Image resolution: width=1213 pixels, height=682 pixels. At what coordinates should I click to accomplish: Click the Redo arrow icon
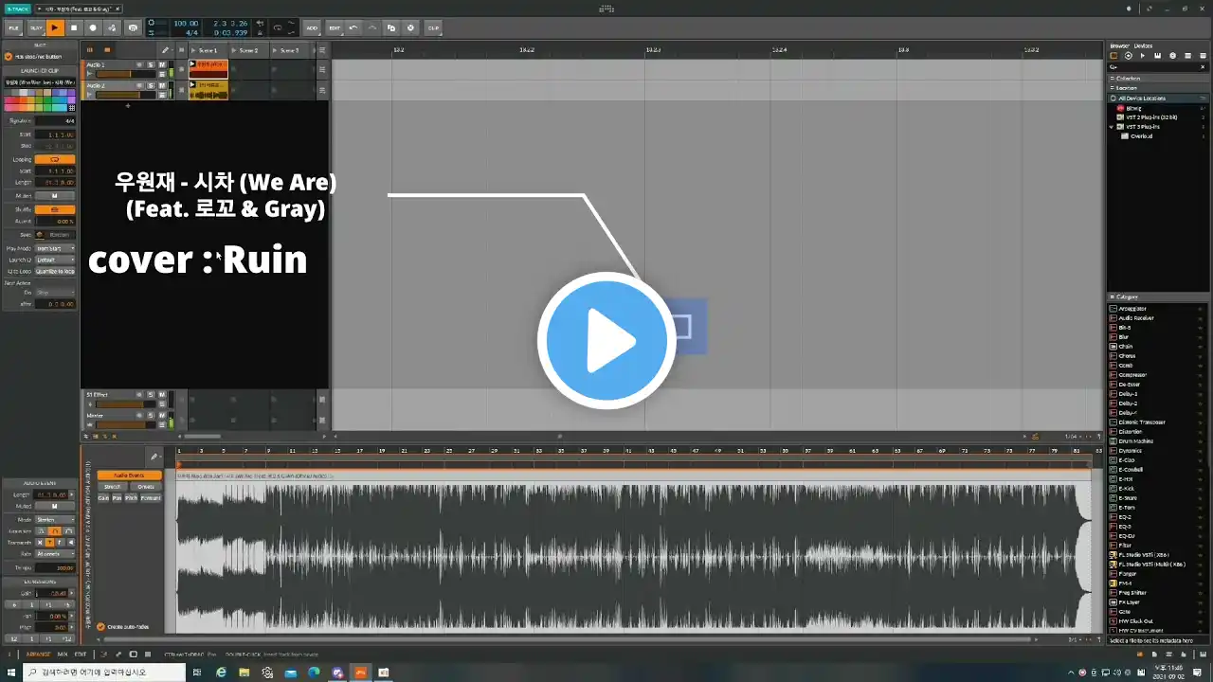click(372, 27)
